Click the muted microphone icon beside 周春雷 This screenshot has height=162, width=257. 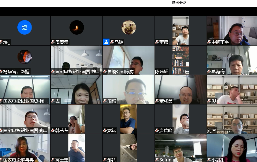click(53, 42)
